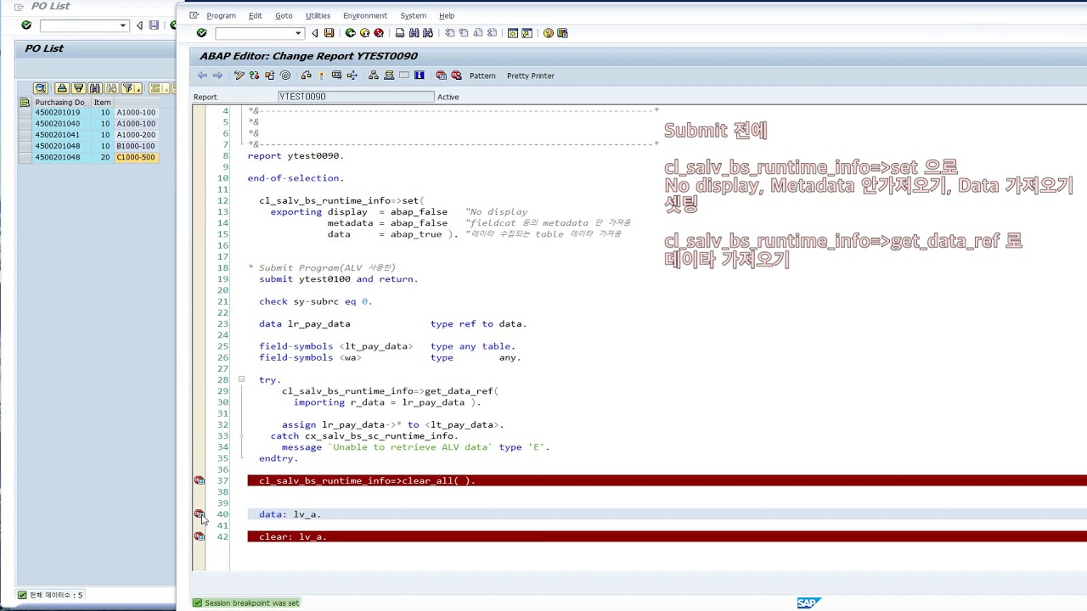
Task: Click the Customize Local Layout icon
Action: [x=562, y=33]
